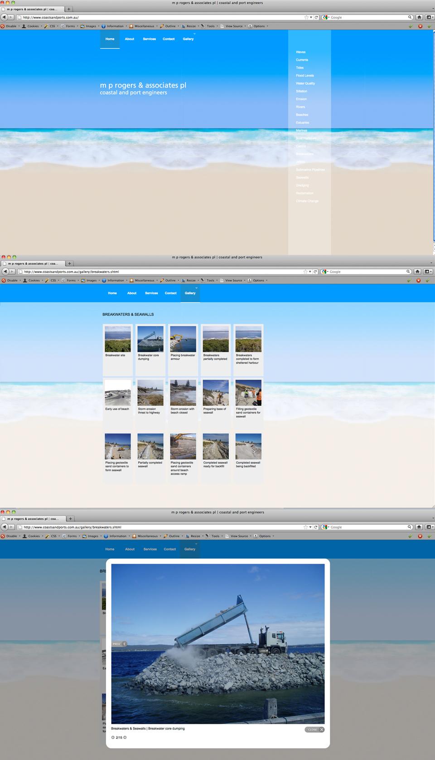Click the previous image circle beside 2/15
Image resolution: width=435 pixels, height=760 pixels.
tap(113, 737)
